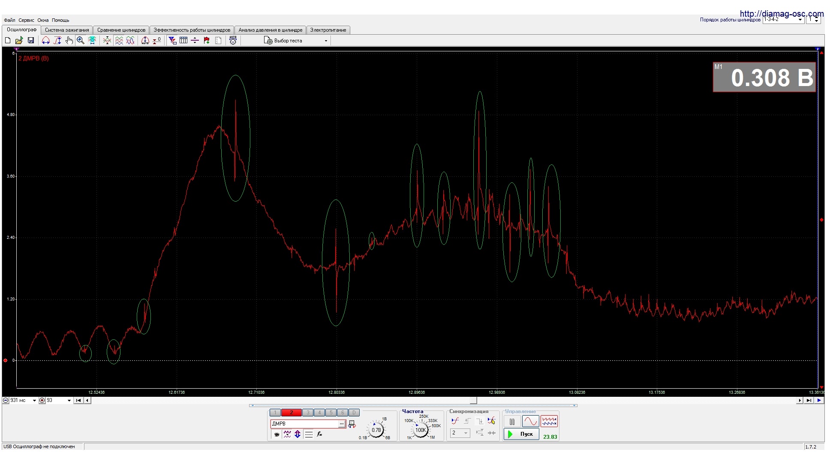Select rising step trigger icon
Screen dimensions: 830x452
pos(468,421)
